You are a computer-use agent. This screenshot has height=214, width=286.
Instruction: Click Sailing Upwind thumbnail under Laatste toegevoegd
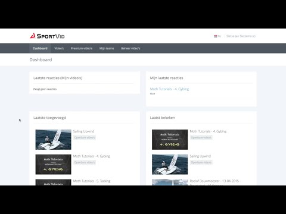(x=53, y=140)
